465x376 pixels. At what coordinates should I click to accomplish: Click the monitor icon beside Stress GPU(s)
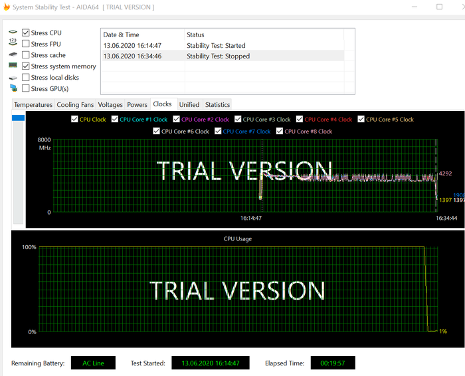[x=13, y=88]
